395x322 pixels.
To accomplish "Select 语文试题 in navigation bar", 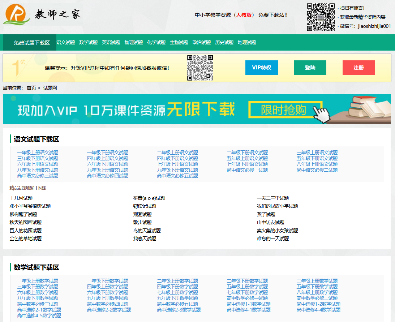I will point(66,42).
